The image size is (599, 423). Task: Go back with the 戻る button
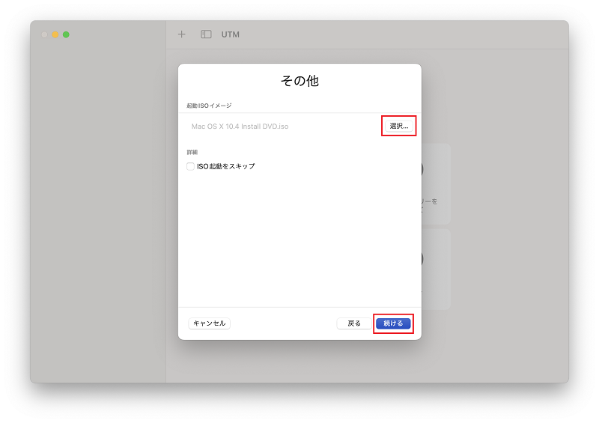(x=353, y=323)
